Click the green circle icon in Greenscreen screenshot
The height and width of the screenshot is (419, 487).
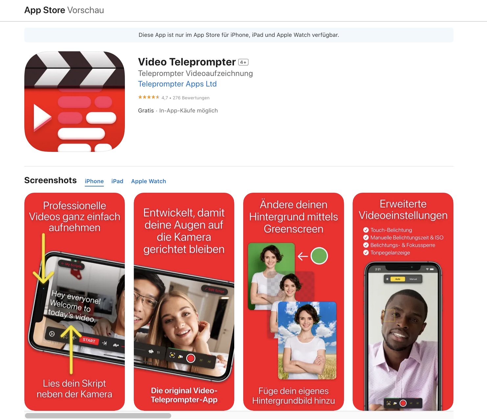pos(319,256)
